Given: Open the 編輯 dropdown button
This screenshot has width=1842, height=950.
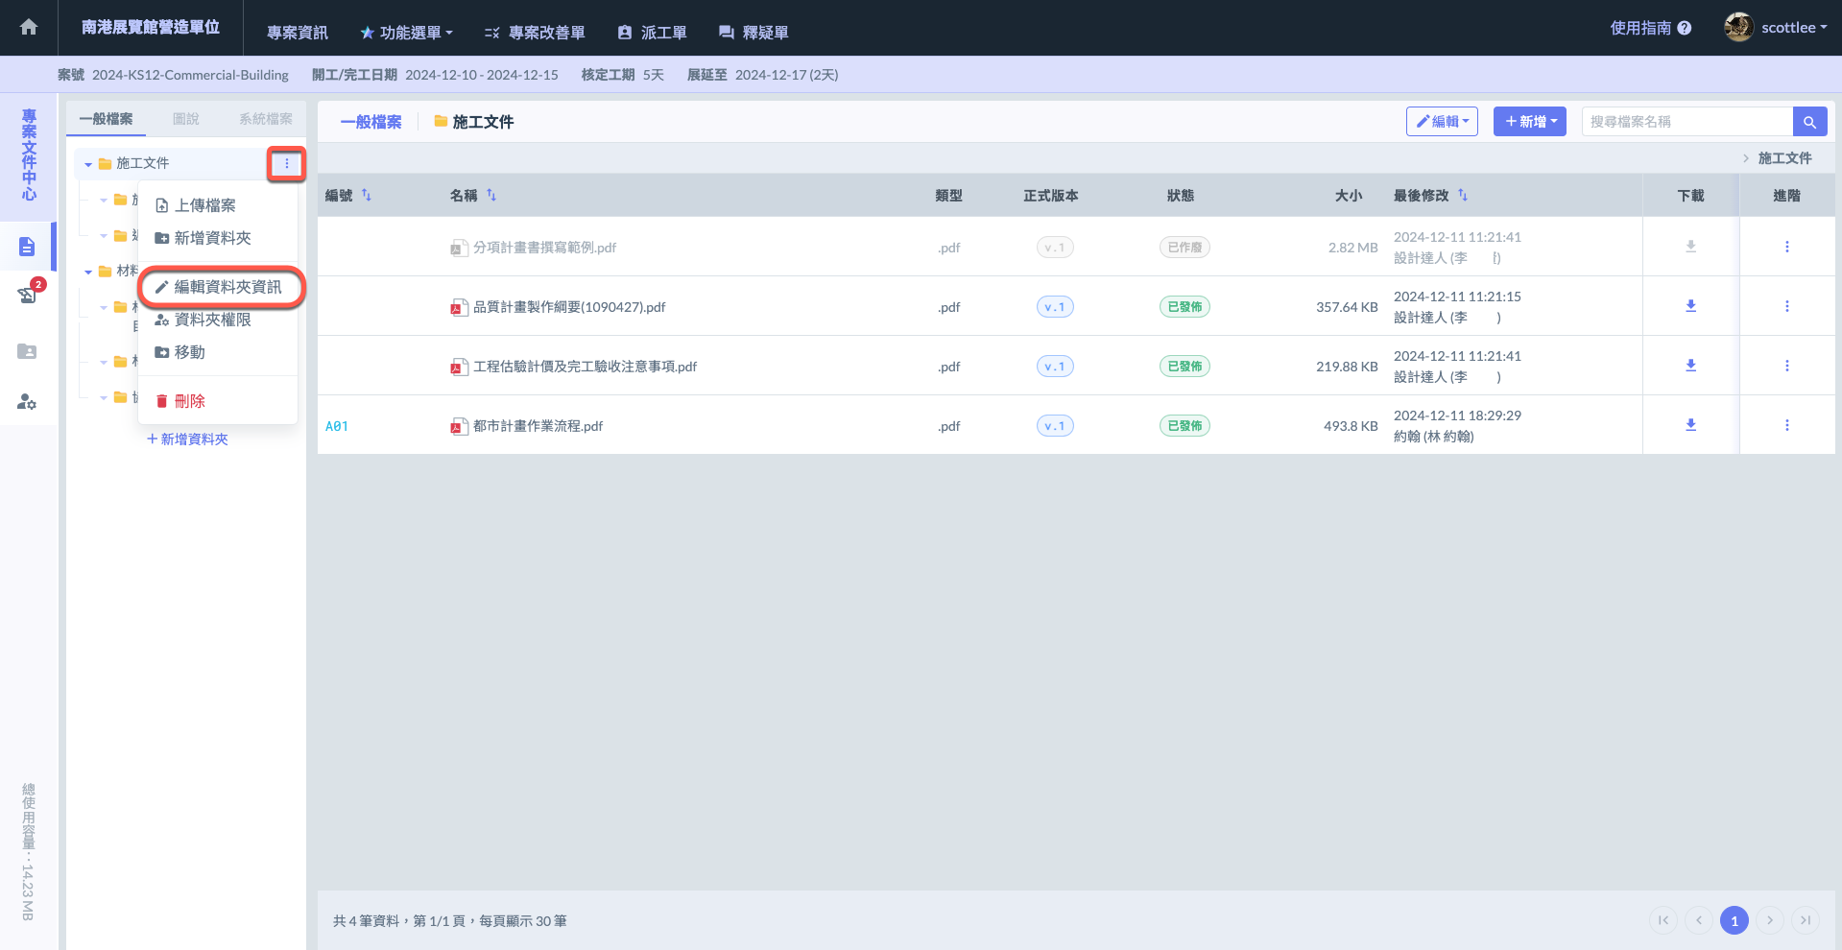Looking at the screenshot, I should coord(1442,122).
